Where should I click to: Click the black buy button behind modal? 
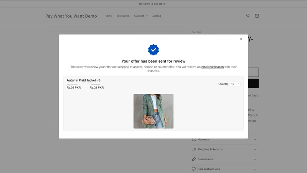253,83
